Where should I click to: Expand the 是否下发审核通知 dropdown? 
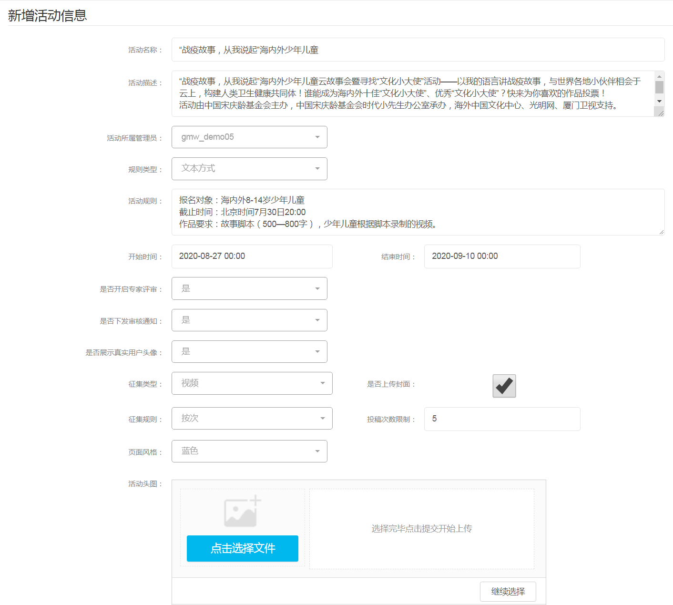(249, 320)
